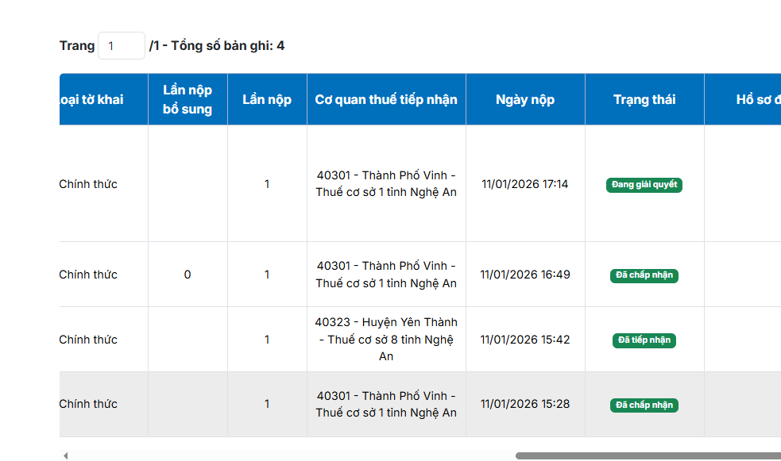The width and height of the screenshot is (781, 461).
Task: Click the "Trạng thái" column header
Action: 644,100
